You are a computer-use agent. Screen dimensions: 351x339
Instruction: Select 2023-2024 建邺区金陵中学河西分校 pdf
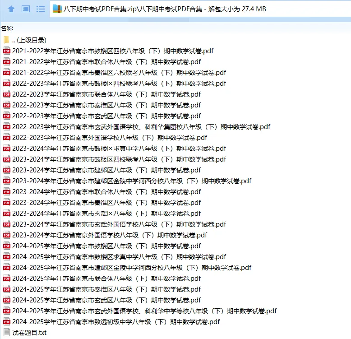[x=127, y=181]
